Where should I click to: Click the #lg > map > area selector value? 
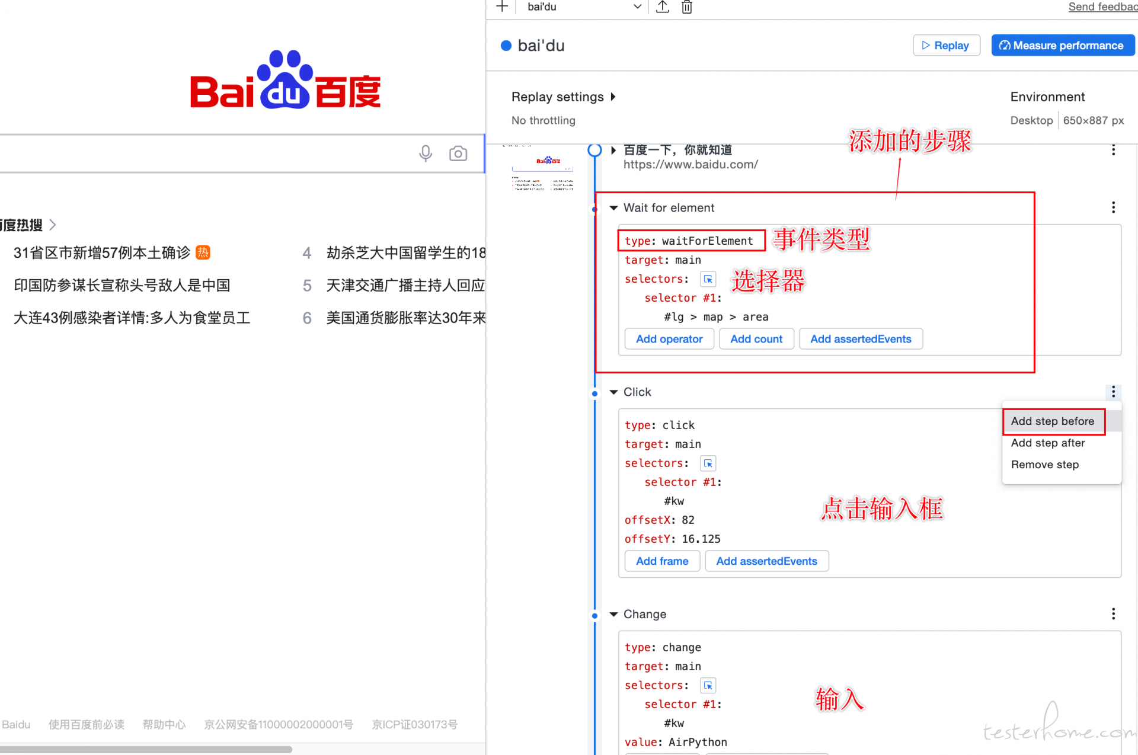pyautogui.click(x=716, y=317)
